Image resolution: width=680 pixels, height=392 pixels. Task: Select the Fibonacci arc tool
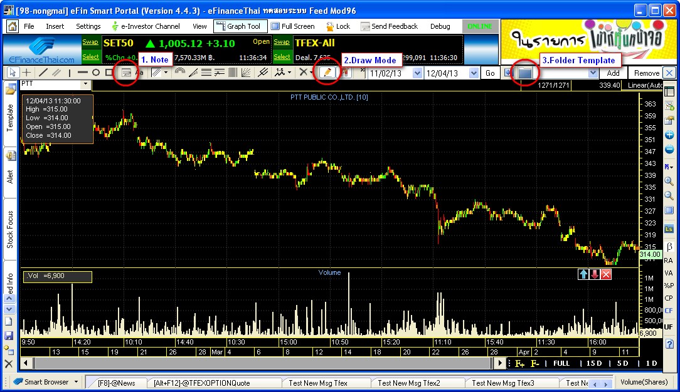tap(179, 73)
